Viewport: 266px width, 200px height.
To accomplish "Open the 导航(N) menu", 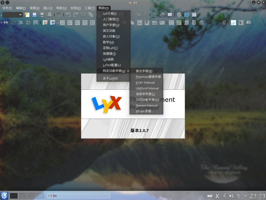I will [x=61, y=8].
